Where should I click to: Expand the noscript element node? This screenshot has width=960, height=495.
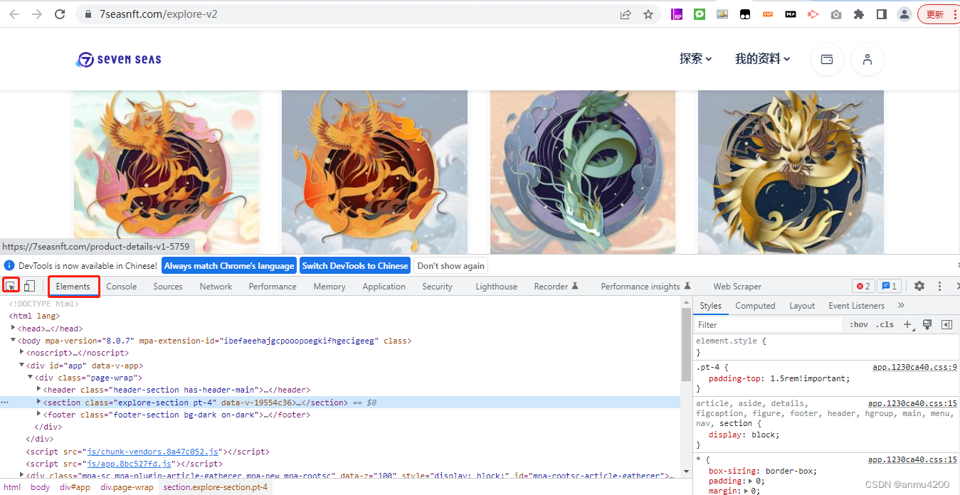point(21,353)
